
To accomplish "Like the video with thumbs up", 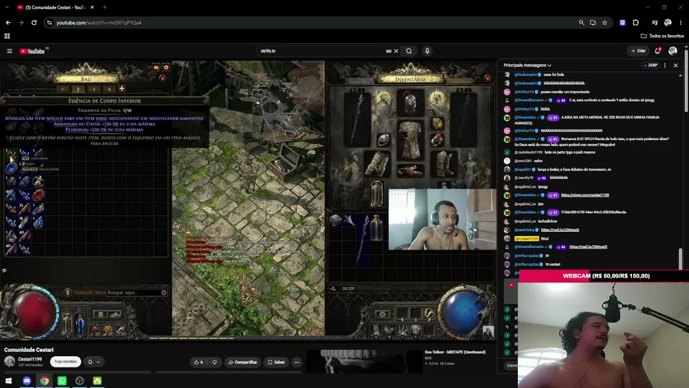I will click(199, 362).
